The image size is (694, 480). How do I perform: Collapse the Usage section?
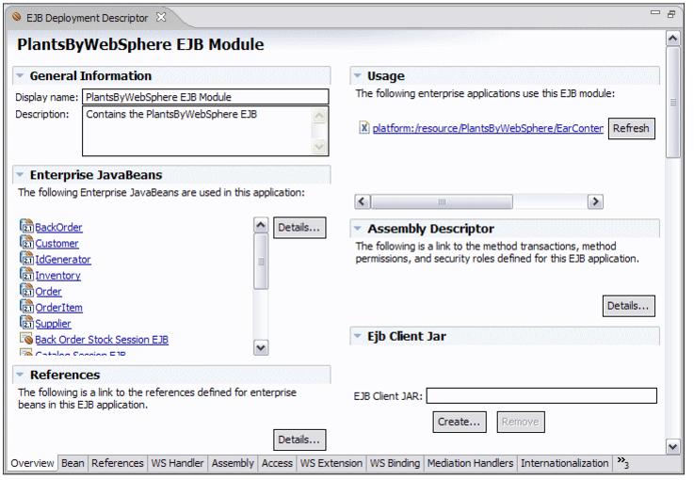click(x=358, y=75)
